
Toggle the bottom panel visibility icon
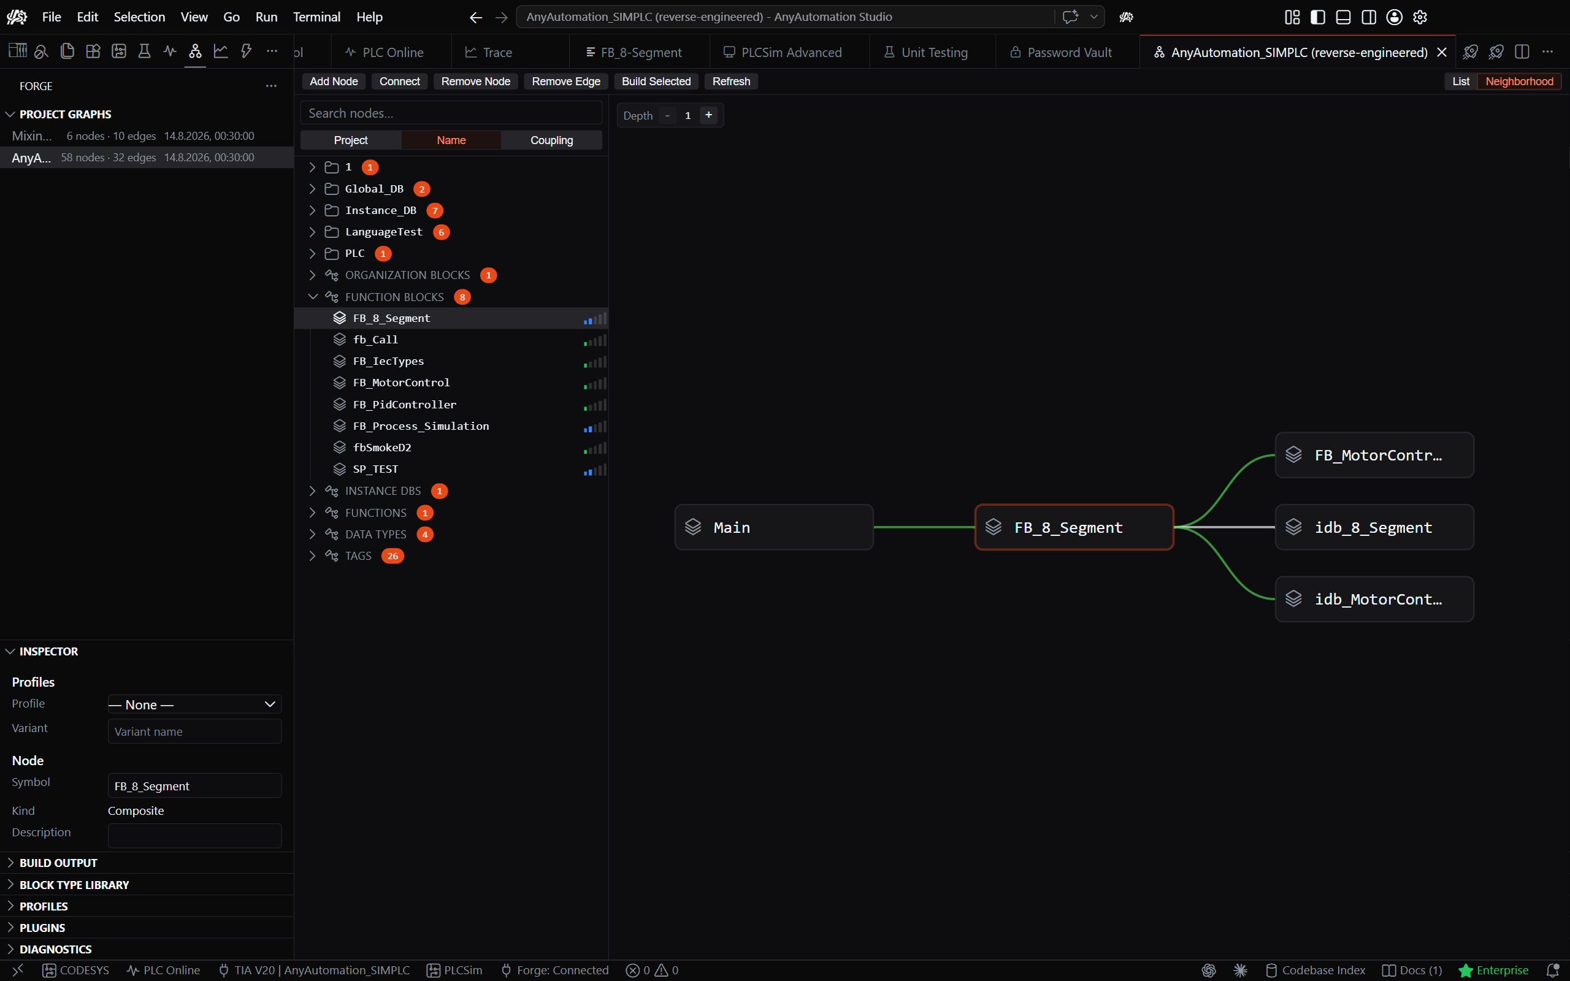point(1344,17)
